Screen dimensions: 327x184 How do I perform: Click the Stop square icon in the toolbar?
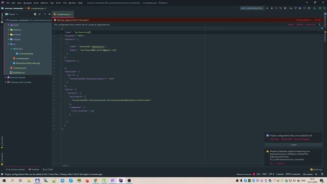(285, 8)
